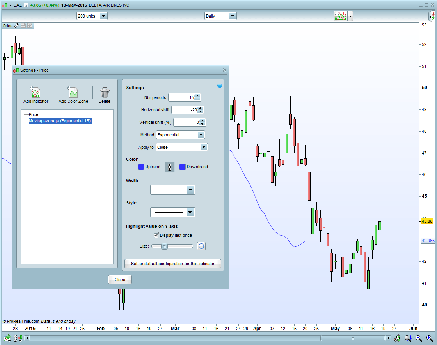Click the Price panel label tab
437x345 pixels.
[x=8, y=26]
